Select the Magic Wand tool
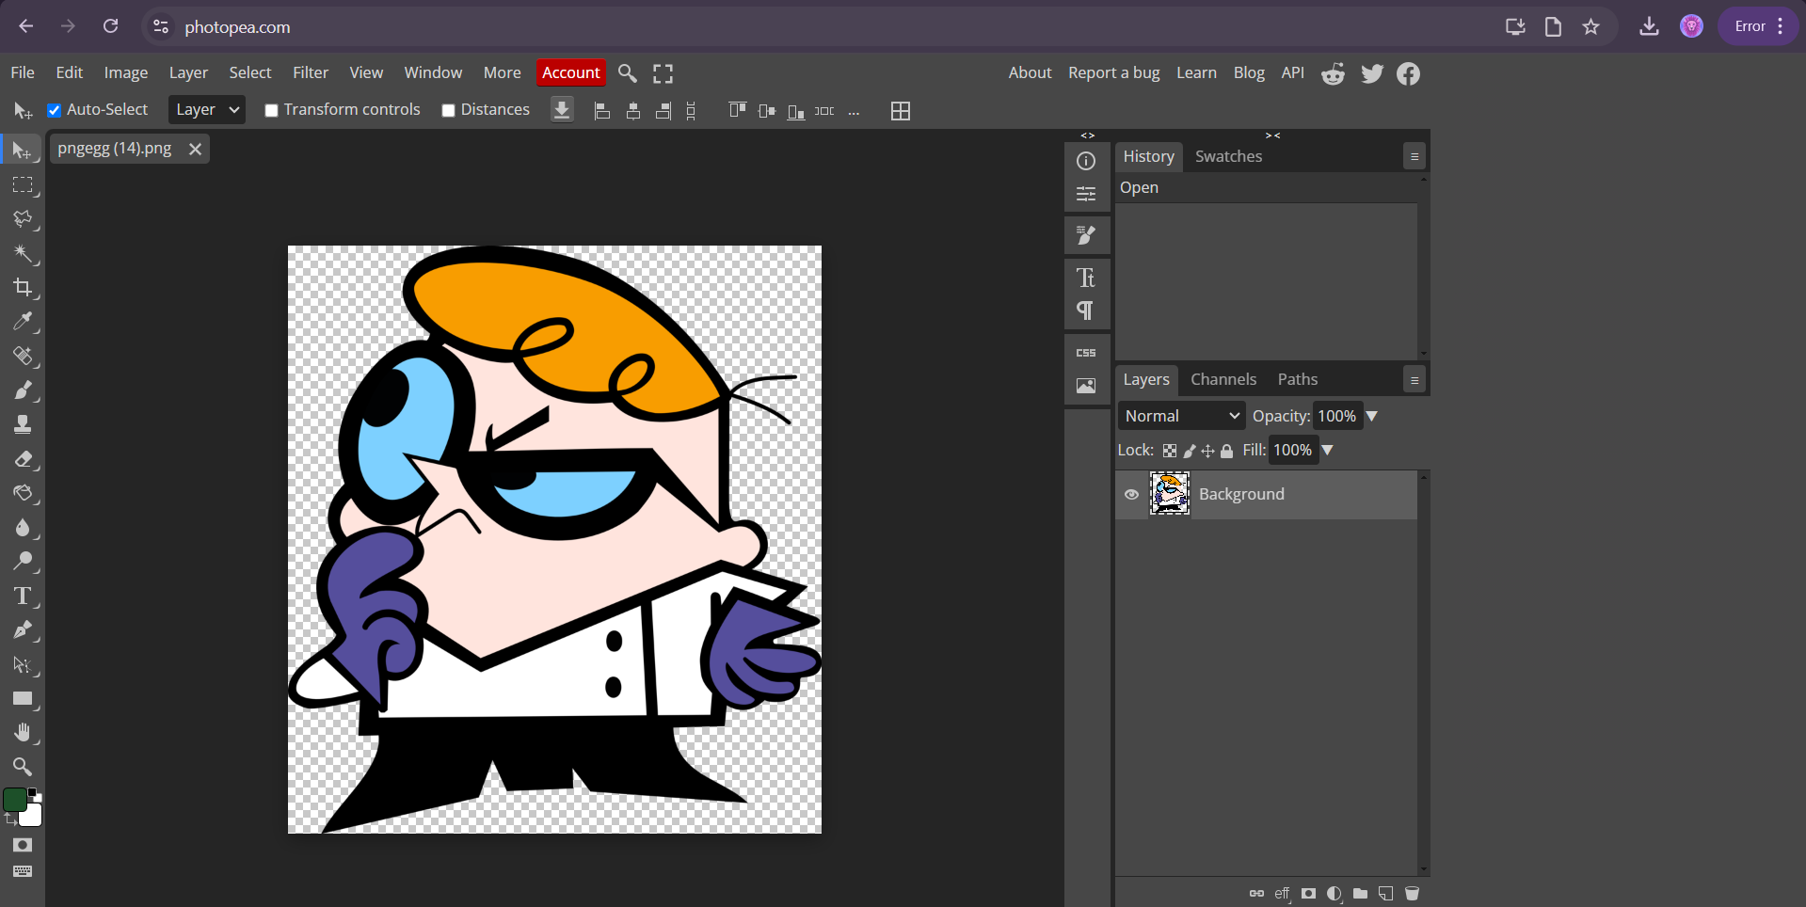Image resolution: width=1806 pixels, height=907 pixels. [23, 253]
